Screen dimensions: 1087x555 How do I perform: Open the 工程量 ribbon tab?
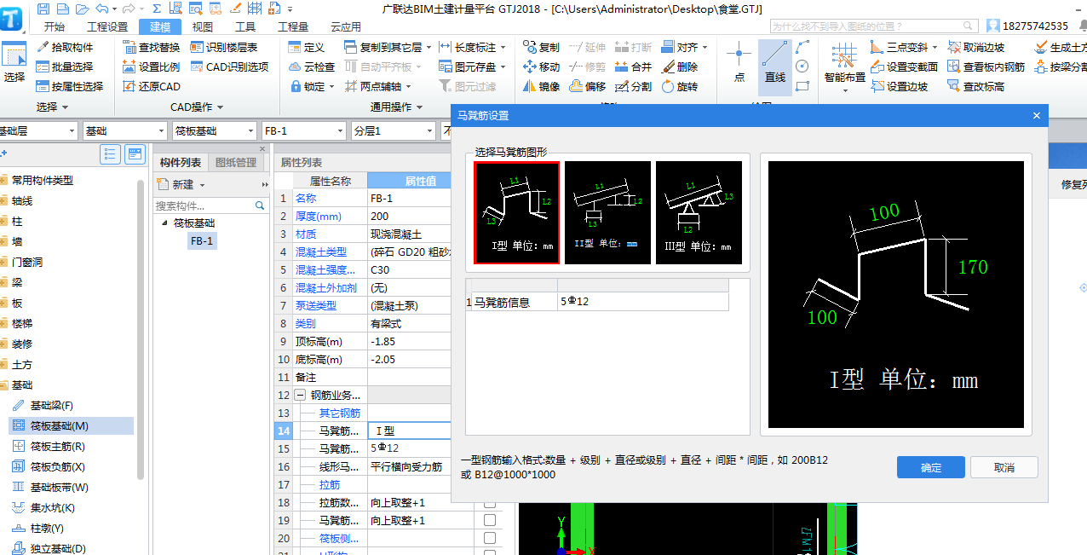point(293,26)
